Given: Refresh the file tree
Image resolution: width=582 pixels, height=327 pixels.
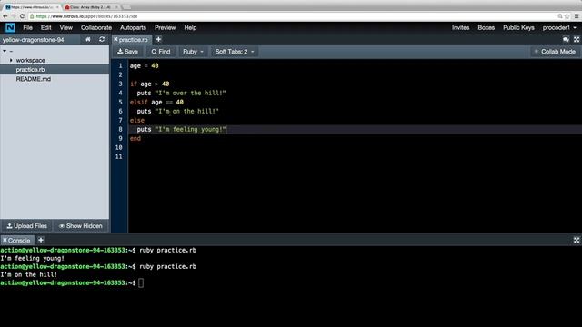Looking at the screenshot, I should point(102,39).
